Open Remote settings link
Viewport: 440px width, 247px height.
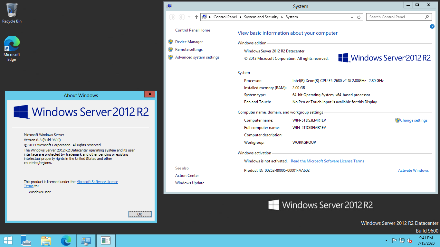pos(189,50)
